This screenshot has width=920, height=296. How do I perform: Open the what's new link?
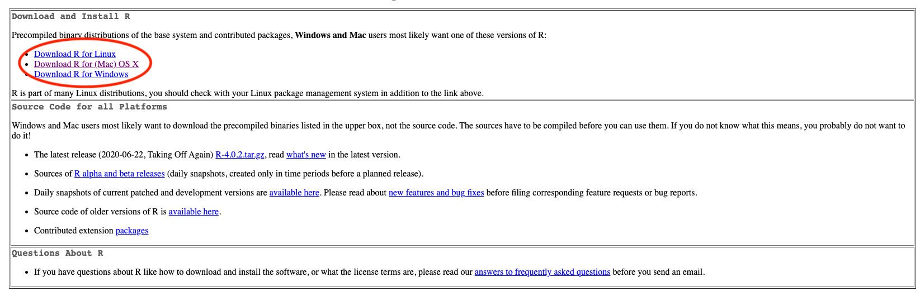click(306, 155)
